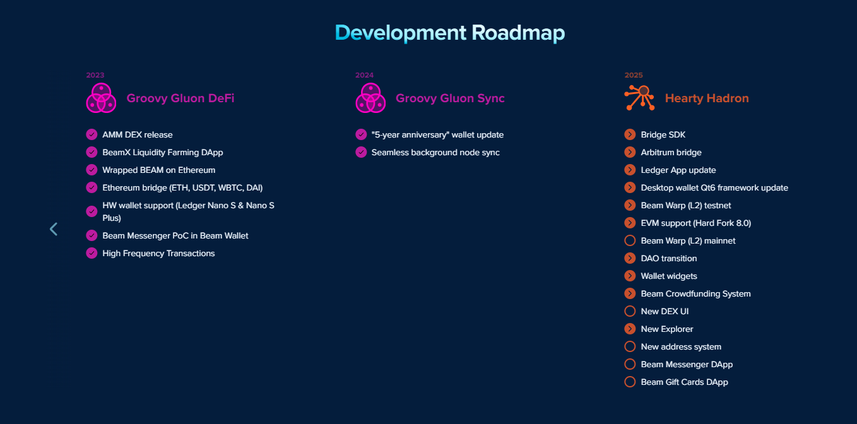This screenshot has height=424, width=857.
Task: Click empty circle beside Beam Messenger DApp
Action: [630, 364]
